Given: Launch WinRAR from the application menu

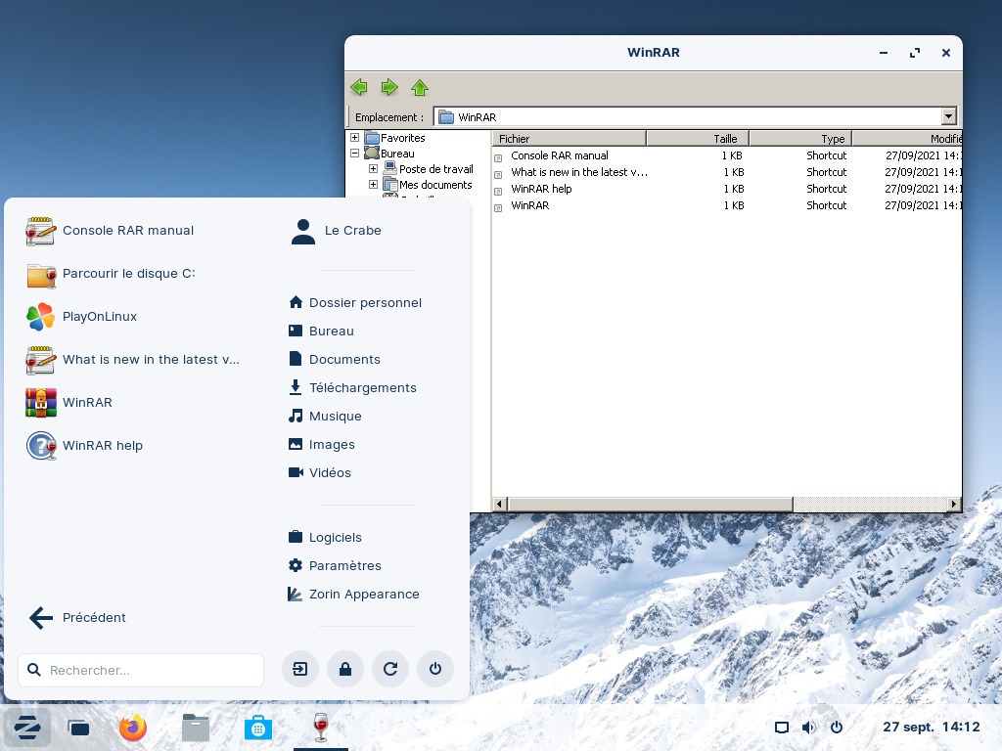Looking at the screenshot, I should coord(69,402).
